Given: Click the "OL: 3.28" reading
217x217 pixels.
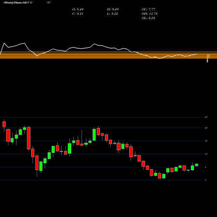Looking at the screenshot, I should click(148, 18).
